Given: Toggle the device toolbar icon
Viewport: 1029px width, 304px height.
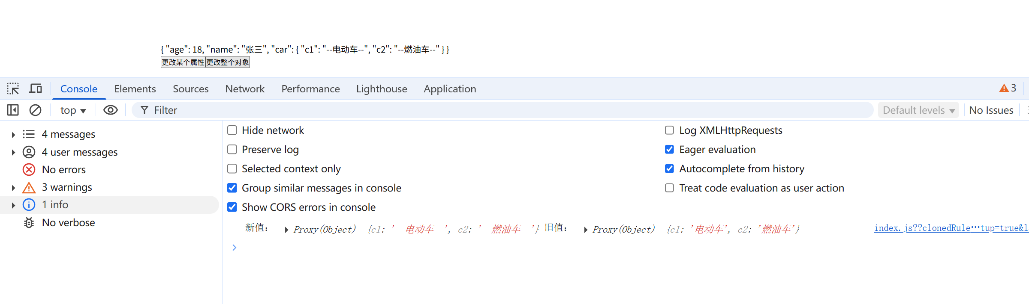Looking at the screenshot, I should coord(36,89).
